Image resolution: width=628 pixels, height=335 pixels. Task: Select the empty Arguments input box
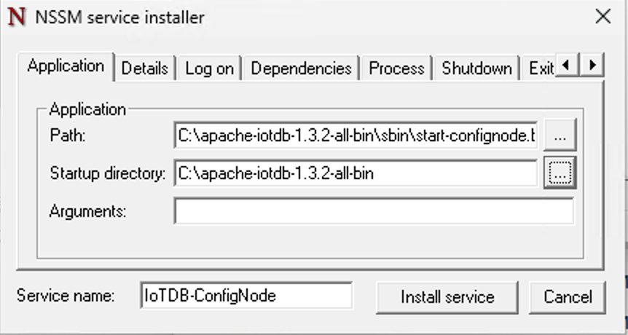(x=373, y=211)
